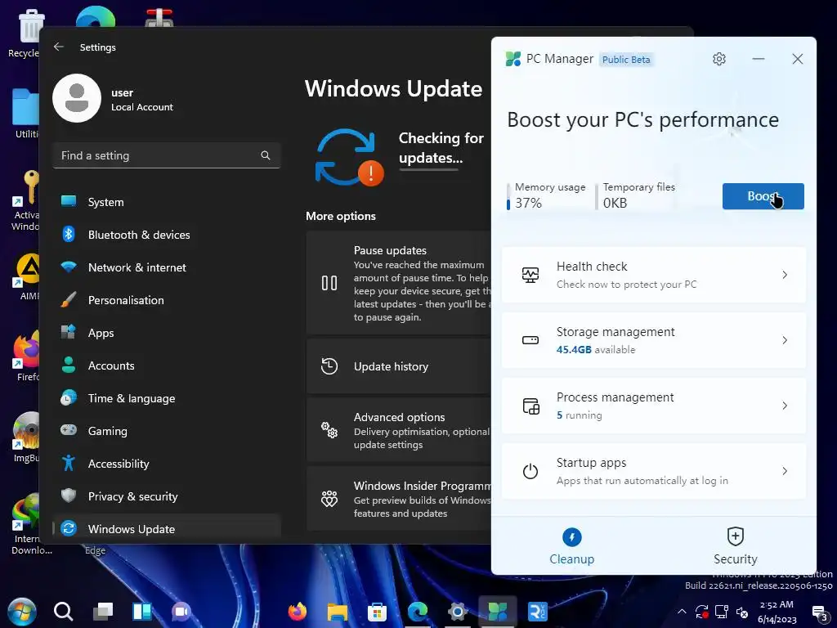Click the Health check monitor icon
Screen dimensions: 837x628
530,275
